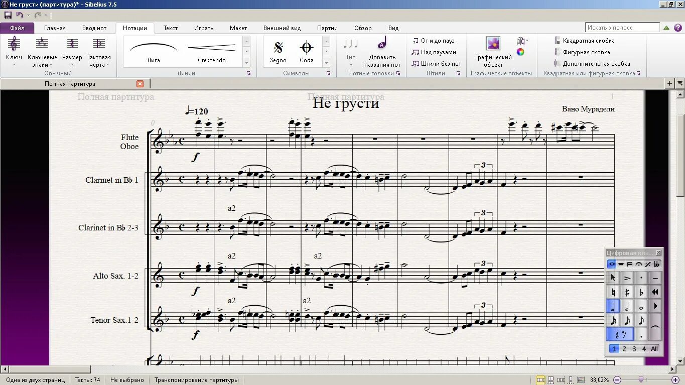Add a Графический объект
This screenshot has height=385, width=685.
[493, 52]
